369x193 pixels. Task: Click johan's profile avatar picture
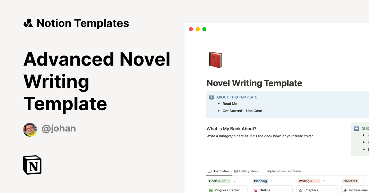30,130
